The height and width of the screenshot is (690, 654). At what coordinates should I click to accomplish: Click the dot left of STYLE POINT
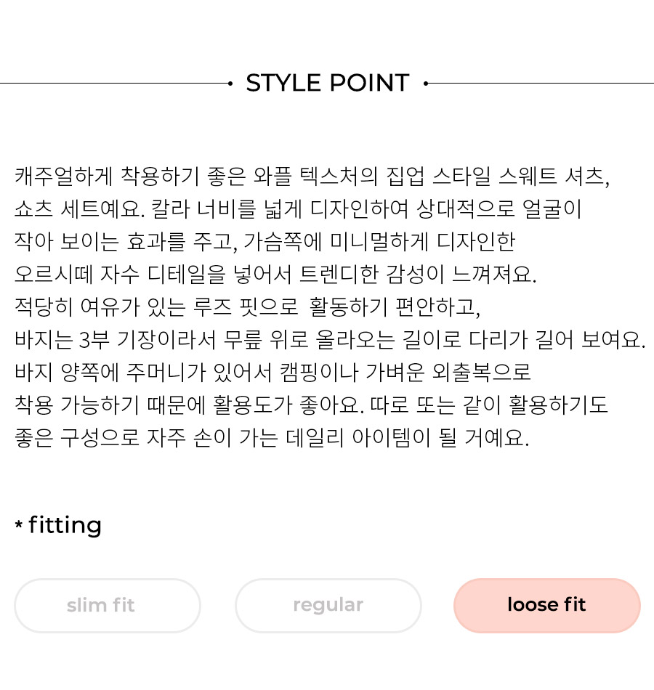[x=230, y=84]
